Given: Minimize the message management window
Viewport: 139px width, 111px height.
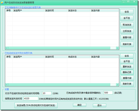Looking at the screenshot, I should [x=124, y=2].
